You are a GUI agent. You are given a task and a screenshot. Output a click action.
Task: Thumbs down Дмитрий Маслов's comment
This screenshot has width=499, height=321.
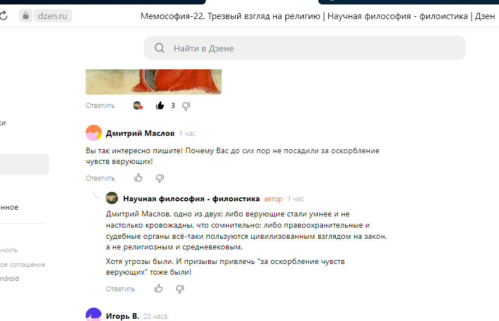160,178
